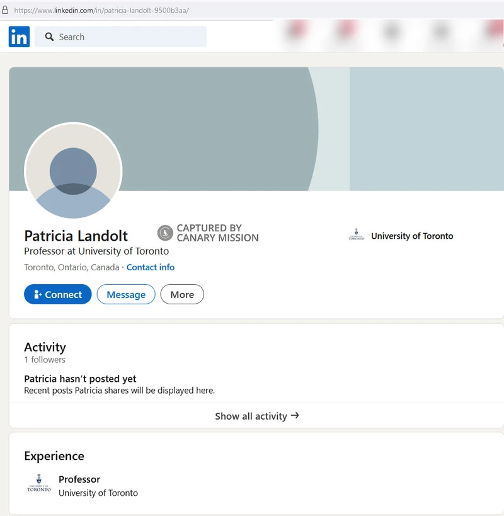504x516 pixels.
Task: Click University of Toronto under Experience
Action: click(x=98, y=493)
